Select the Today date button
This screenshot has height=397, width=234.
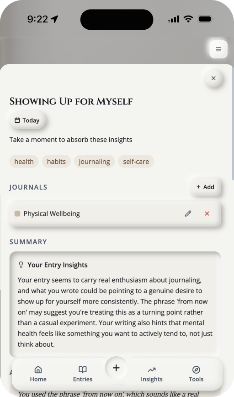pyautogui.click(x=27, y=120)
